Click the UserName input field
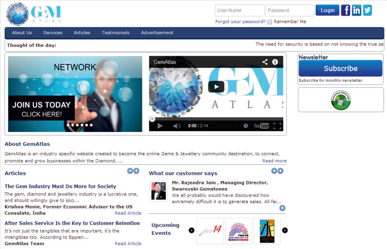 point(239,10)
